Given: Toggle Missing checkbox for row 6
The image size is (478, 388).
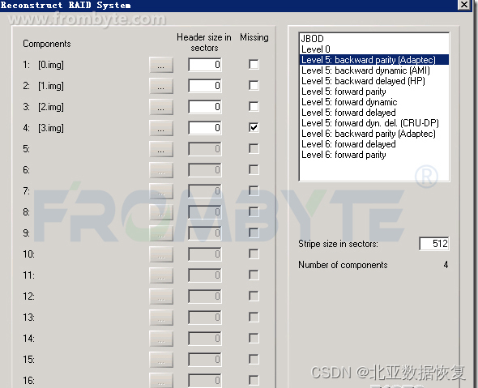Looking at the screenshot, I should tap(254, 169).
